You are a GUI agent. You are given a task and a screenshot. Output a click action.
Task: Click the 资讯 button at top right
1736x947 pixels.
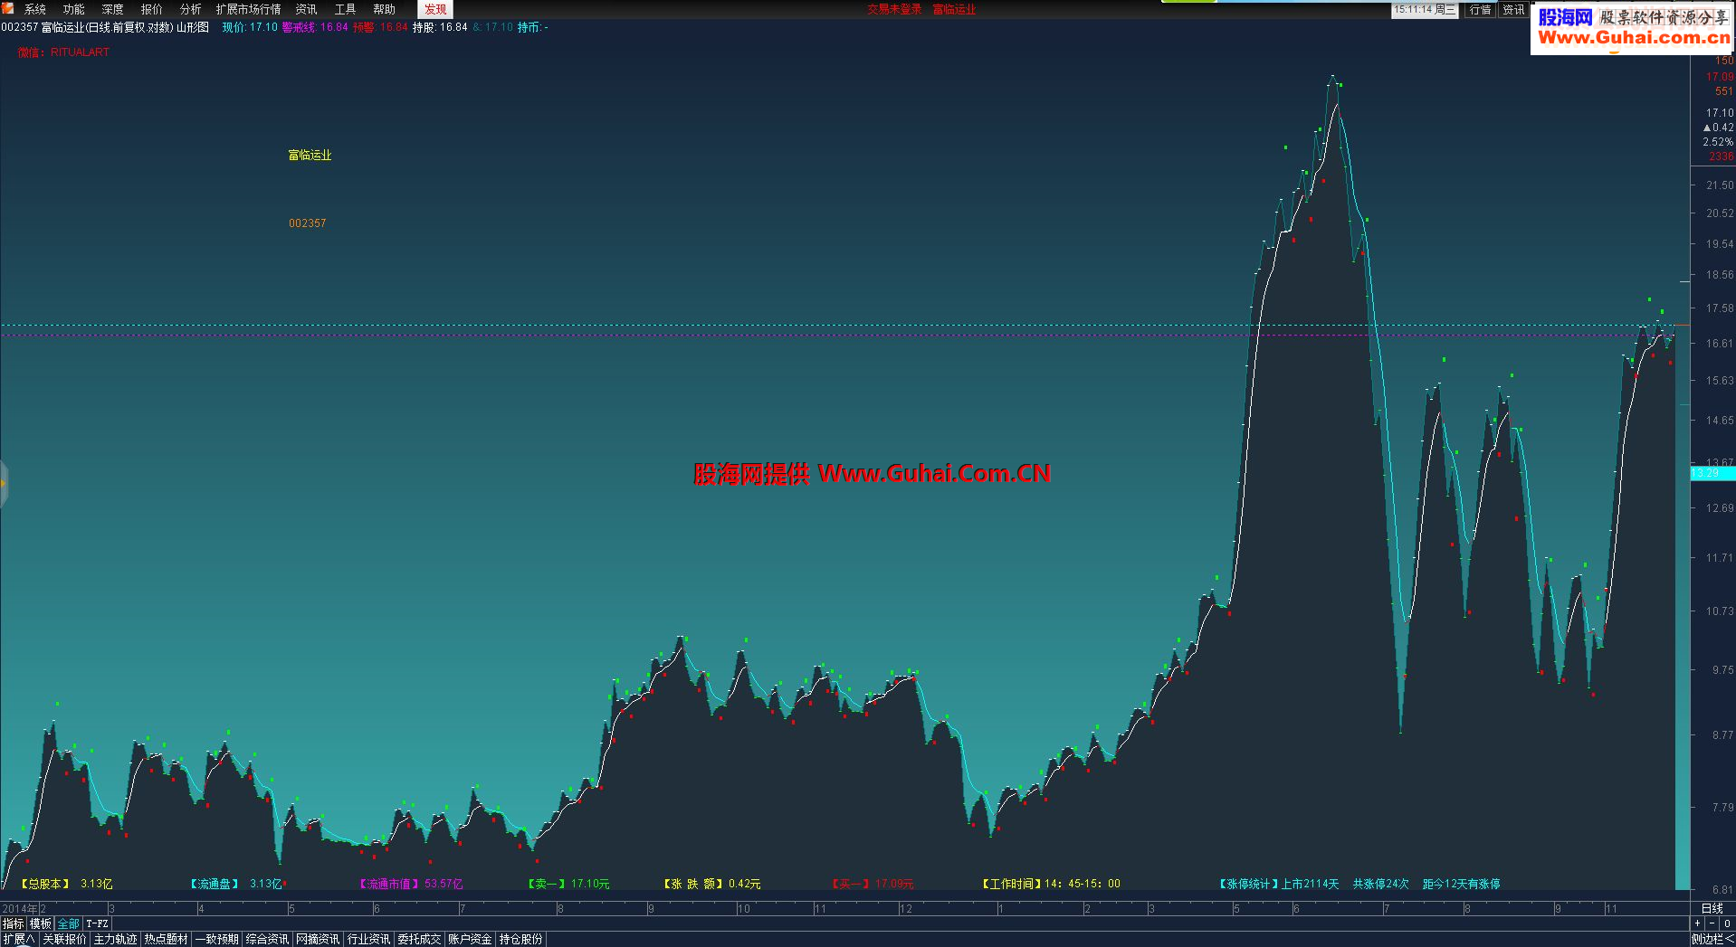click(x=1513, y=10)
